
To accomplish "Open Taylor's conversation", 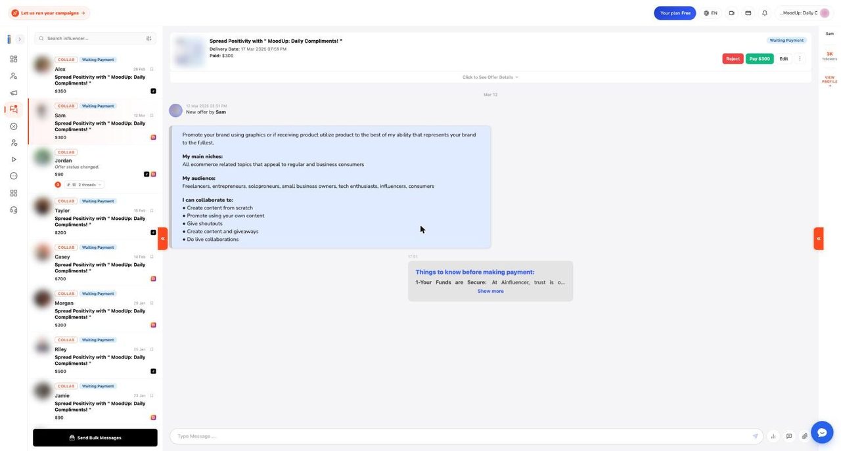I will click(x=95, y=217).
